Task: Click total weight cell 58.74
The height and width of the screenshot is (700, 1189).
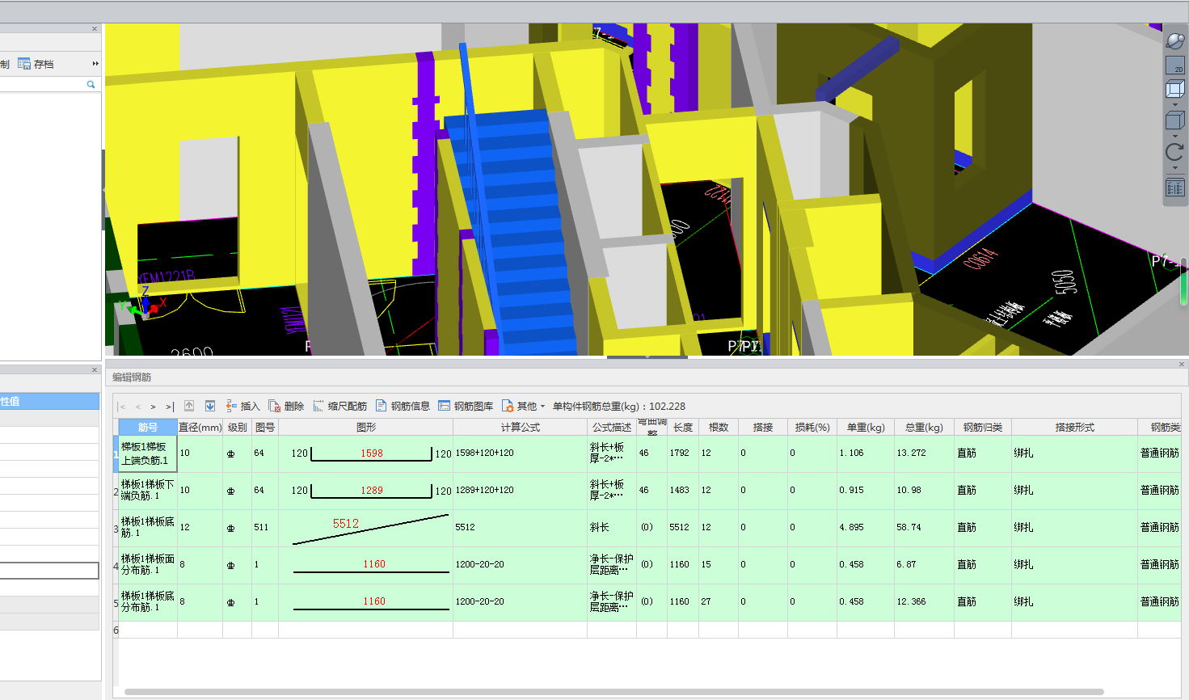Action: click(x=924, y=528)
